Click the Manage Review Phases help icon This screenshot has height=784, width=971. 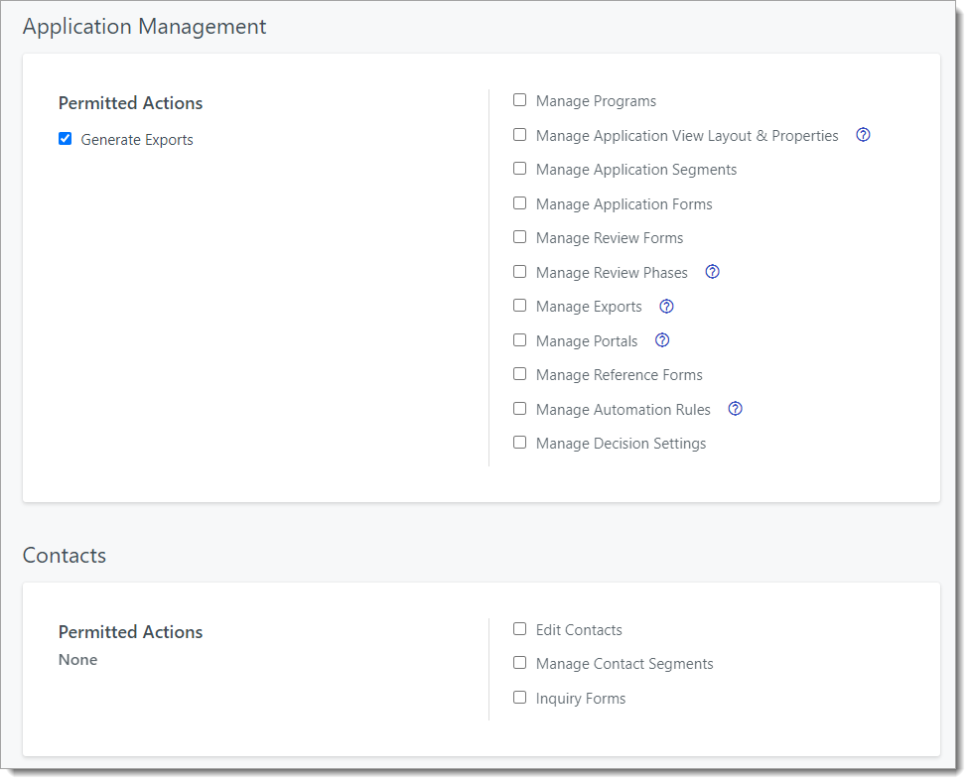point(712,271)
